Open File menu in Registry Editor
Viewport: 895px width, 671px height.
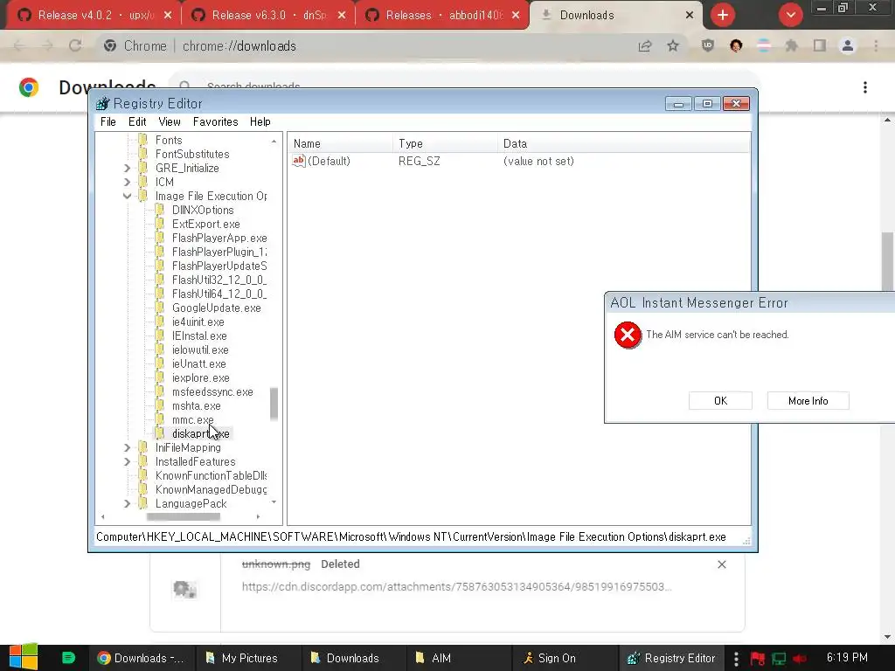tap(108, 122)
